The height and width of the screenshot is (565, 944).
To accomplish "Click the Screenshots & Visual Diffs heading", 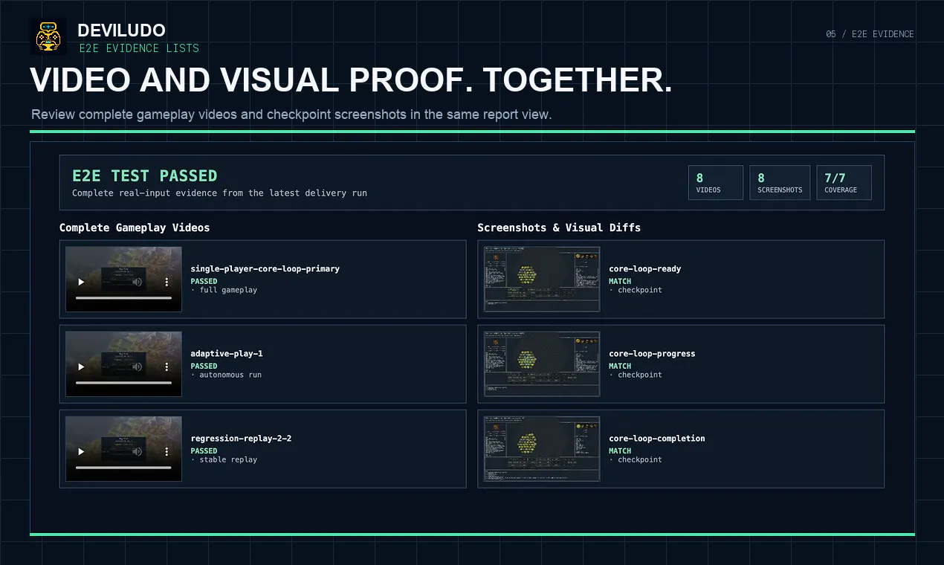I will 559,227.
